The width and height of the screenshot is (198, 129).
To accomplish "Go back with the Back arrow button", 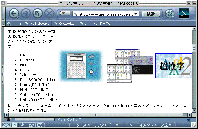I will 14,13.
